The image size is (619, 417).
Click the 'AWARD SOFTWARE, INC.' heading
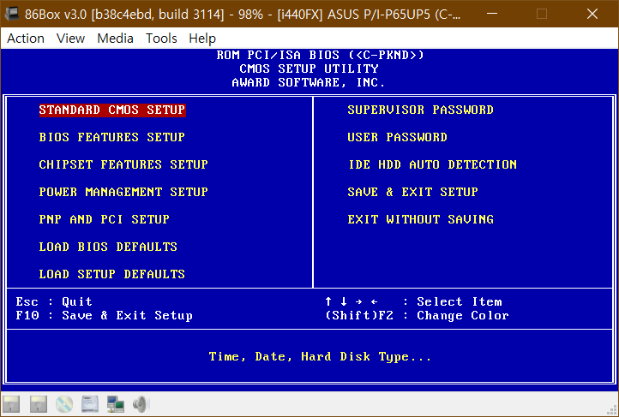click(x=309, y=82)
